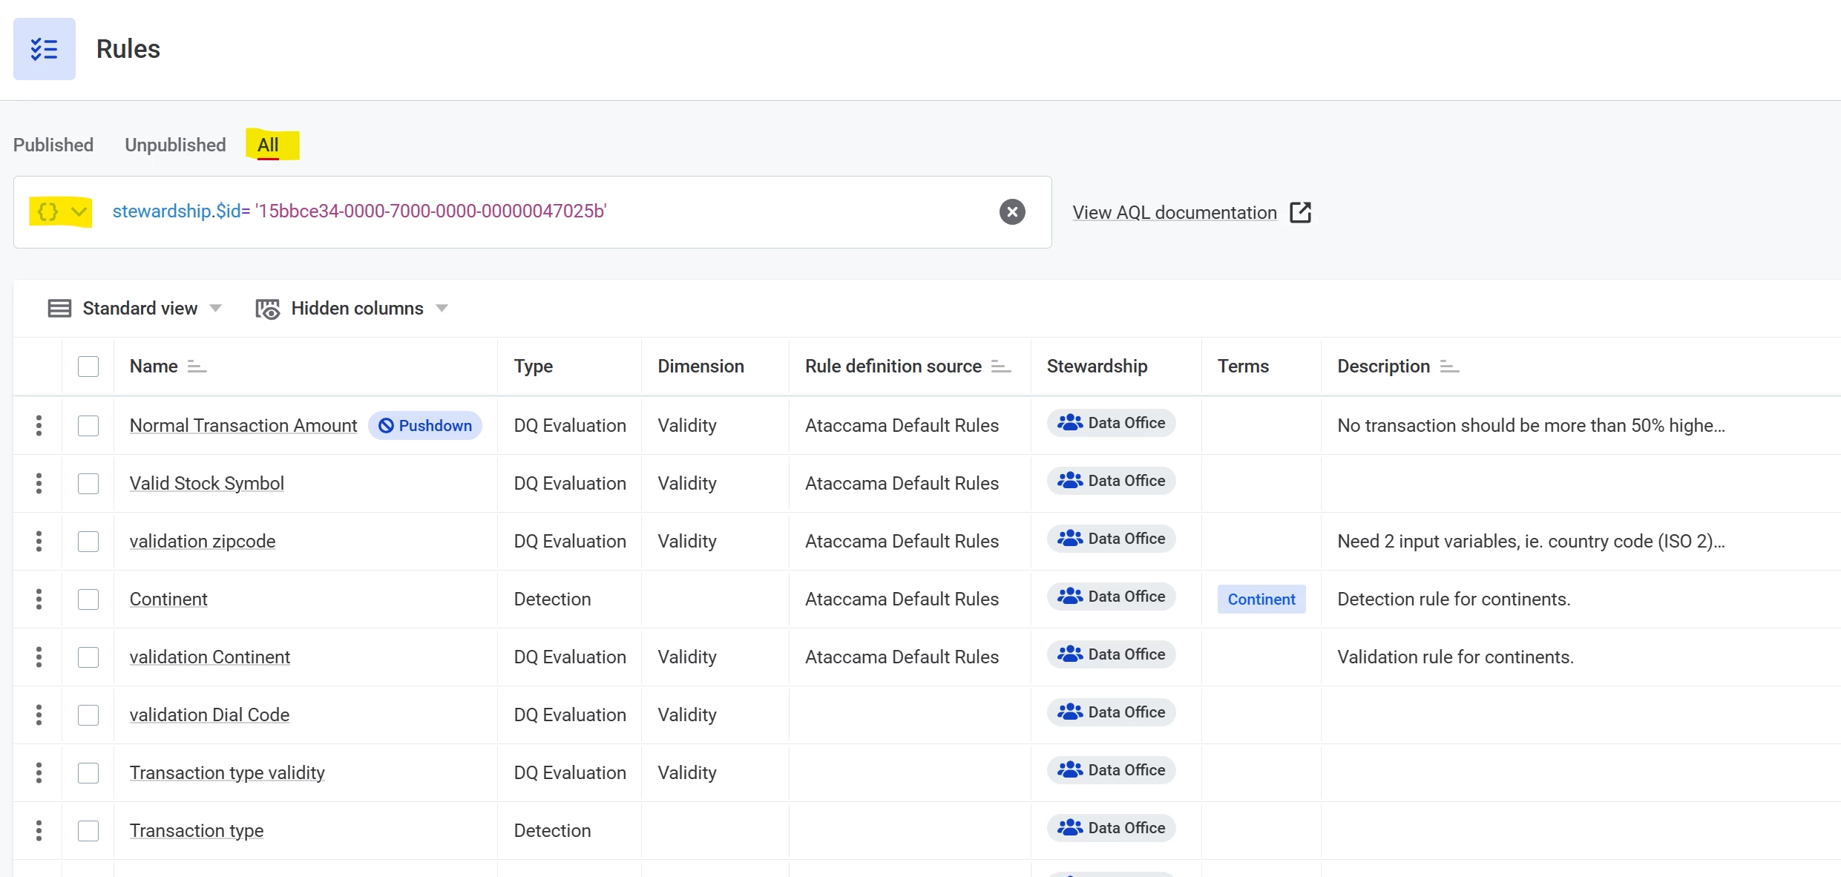The height and width of the screenshot is (877, 1841).
Task: Sort by Description column sort icon
Action: pyautogui.click(x=1449, y=367)
